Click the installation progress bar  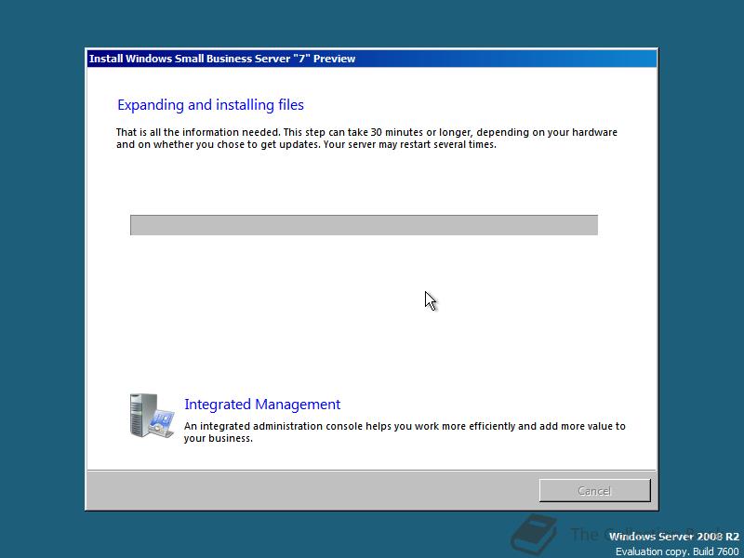click(364, 225)
